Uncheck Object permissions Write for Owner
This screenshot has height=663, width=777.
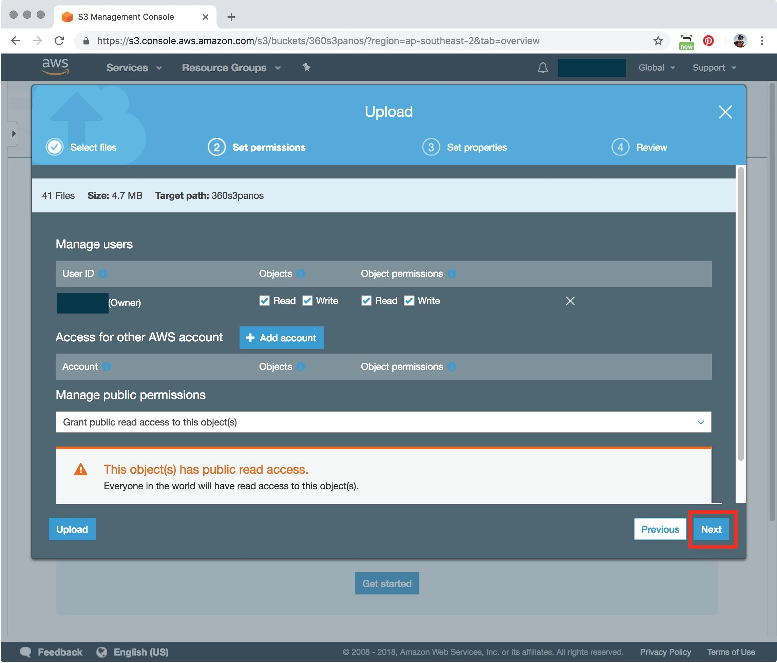click(409, 301)
